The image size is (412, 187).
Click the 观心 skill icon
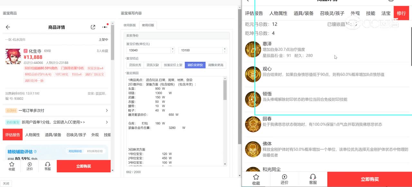[253, 74]
